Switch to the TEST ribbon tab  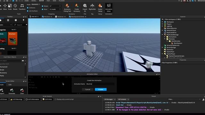(x=48, y=1)
